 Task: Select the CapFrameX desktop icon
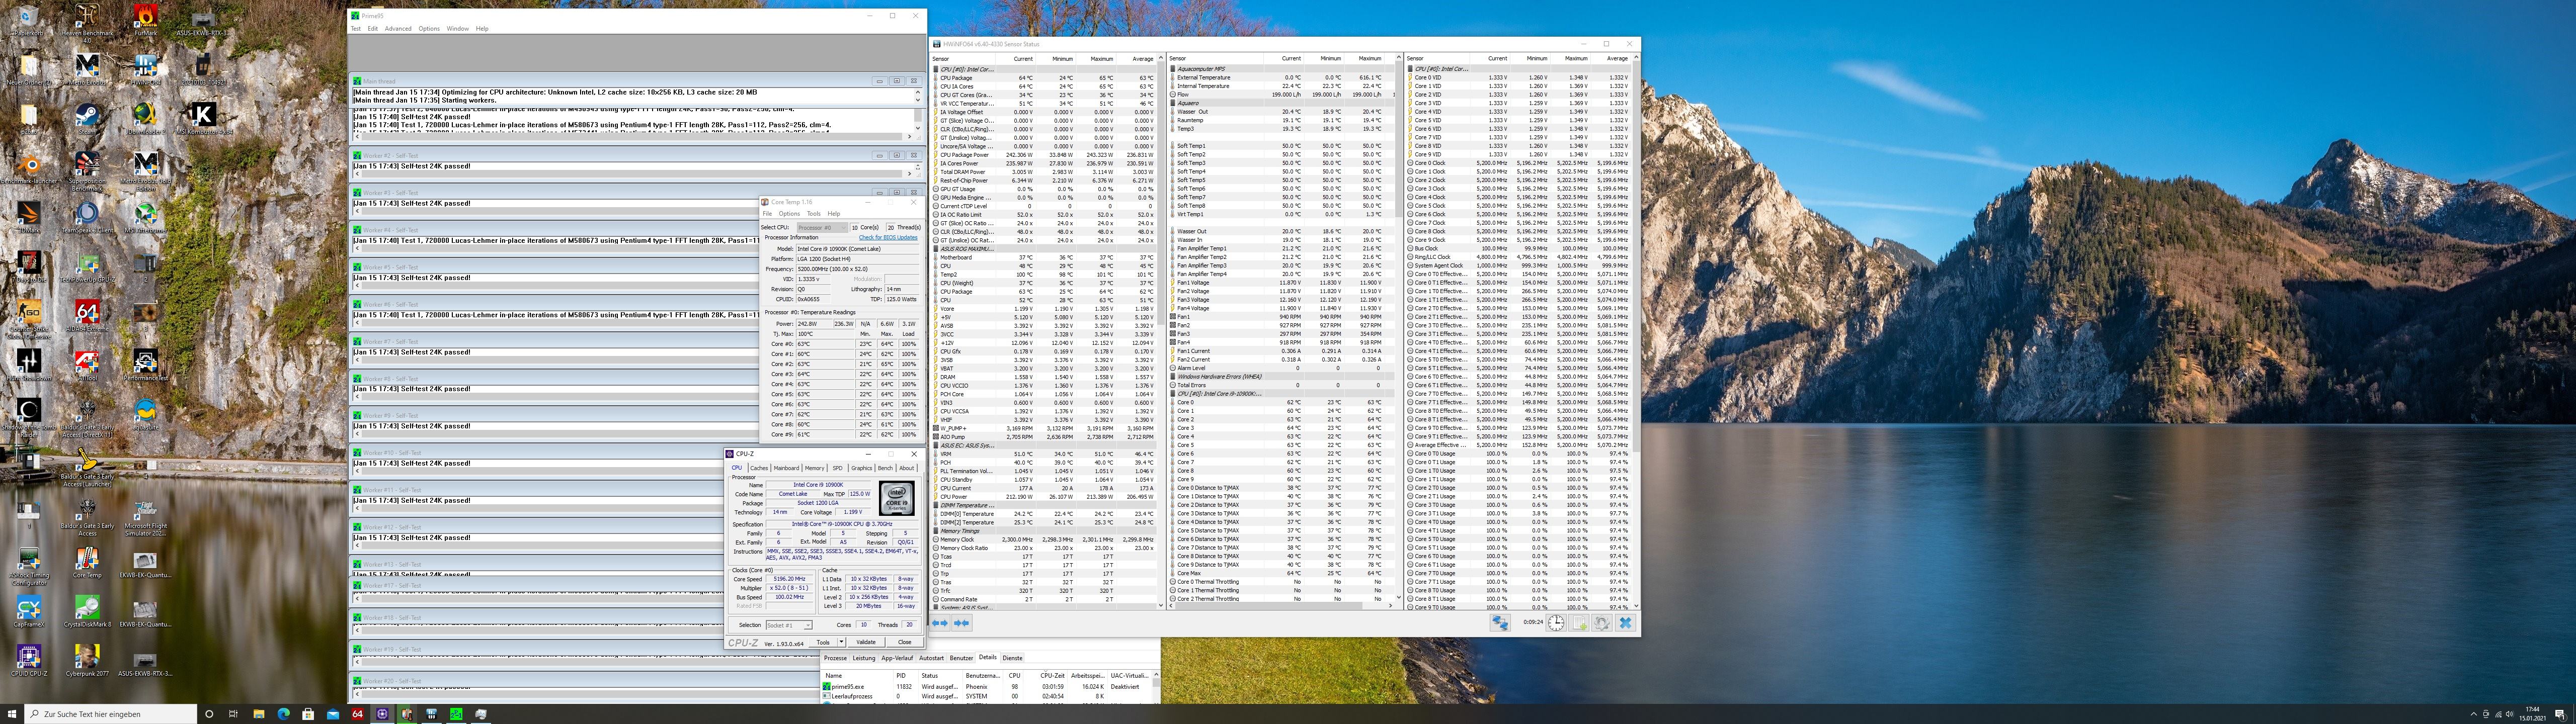[x=29, y=612]
